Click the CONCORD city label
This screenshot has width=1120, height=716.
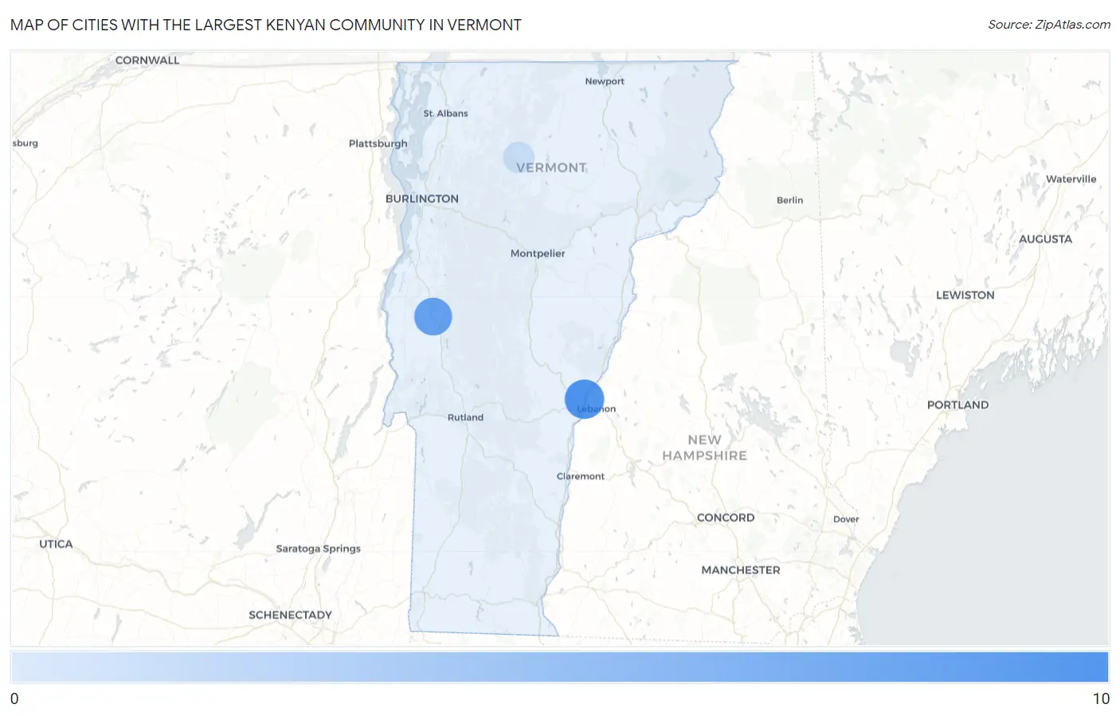[726, 518]
